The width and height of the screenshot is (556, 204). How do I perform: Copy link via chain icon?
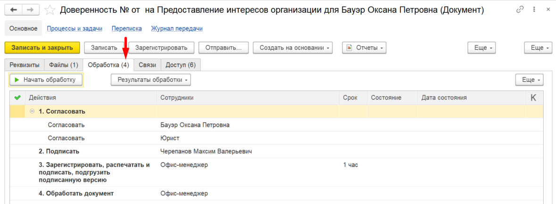click(520, 9)
